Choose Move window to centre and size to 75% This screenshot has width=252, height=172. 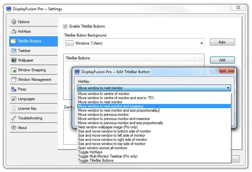pos(154,98)
